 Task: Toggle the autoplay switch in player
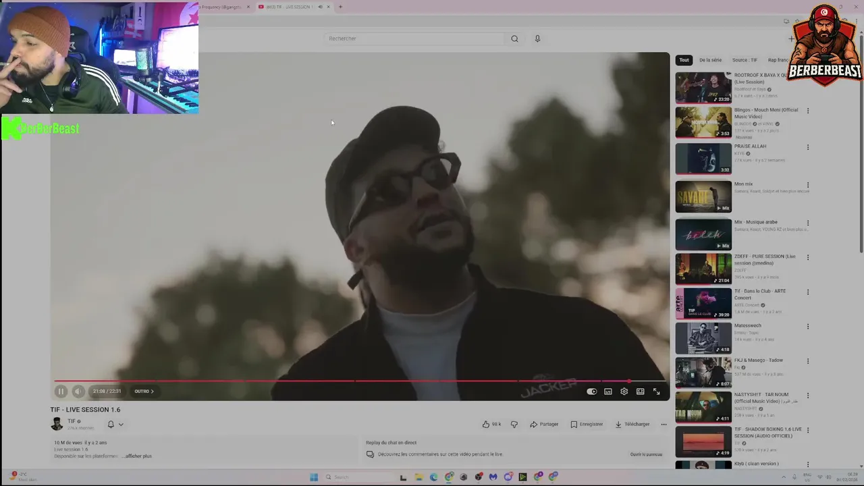(x=592, y=391)
